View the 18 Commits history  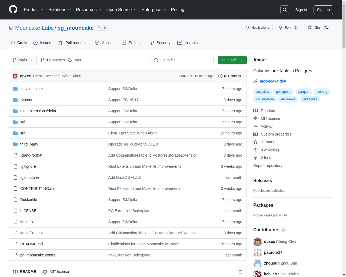[x=229, y=76]
